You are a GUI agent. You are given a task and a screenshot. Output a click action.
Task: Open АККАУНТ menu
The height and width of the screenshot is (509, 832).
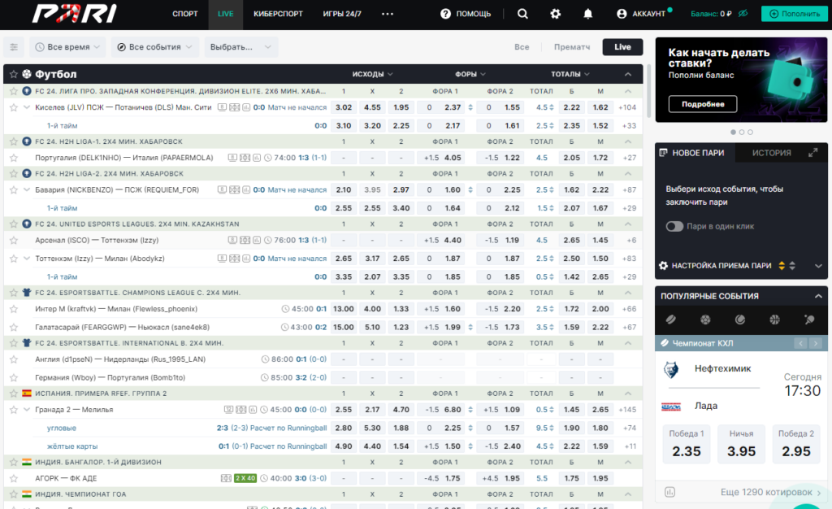pyautogui.click(x=643, y=14)
